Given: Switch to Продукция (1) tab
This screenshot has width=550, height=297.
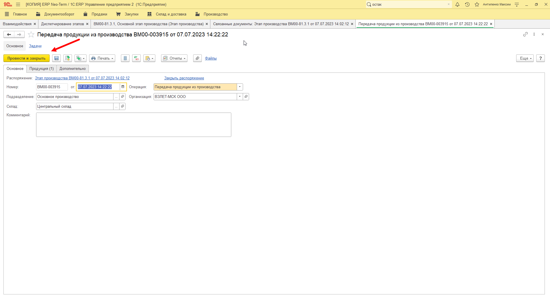Looking at the screenshot, I should (42, 69).
